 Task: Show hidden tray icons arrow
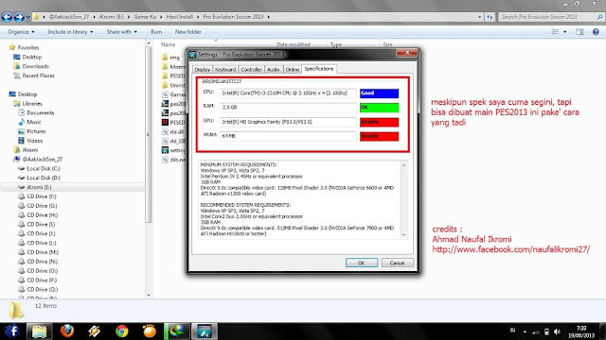[525, 331]
